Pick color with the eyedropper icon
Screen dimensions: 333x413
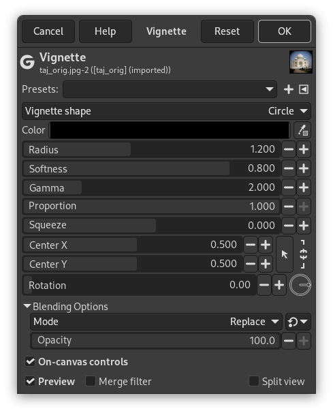coord(302,130)
